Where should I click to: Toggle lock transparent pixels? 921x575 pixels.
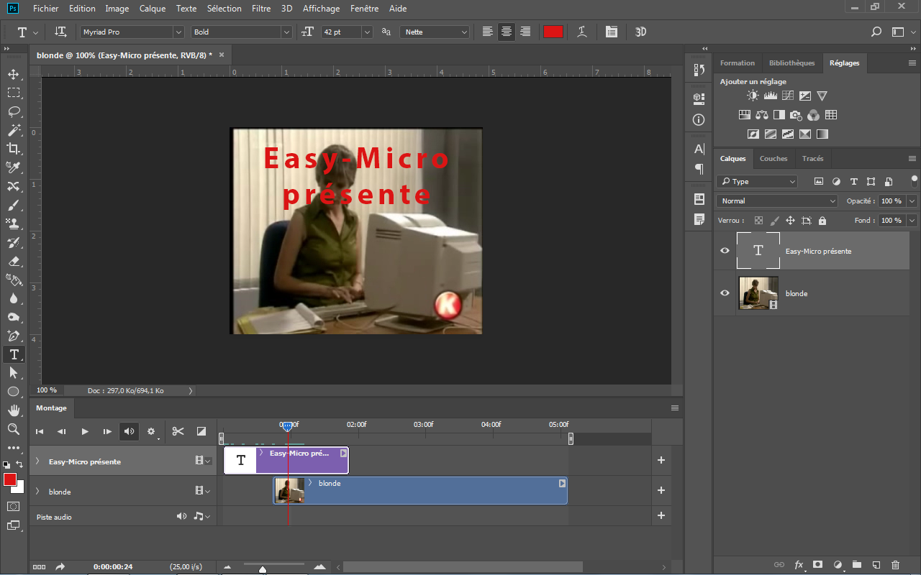[x=758, y=221]
